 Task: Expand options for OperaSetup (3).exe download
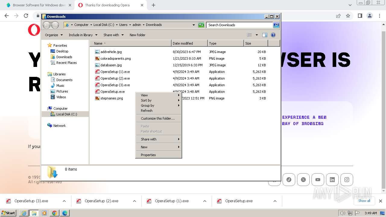point(64,201)
